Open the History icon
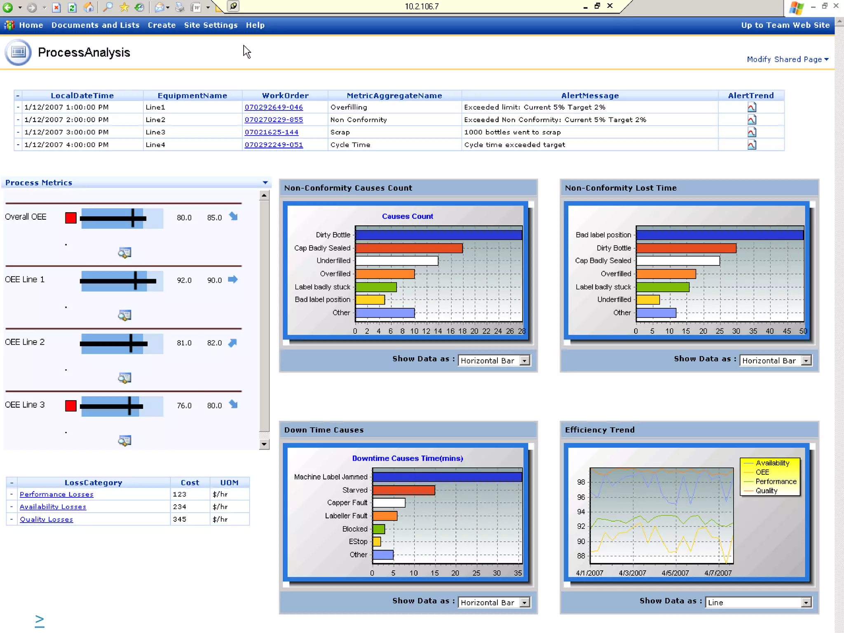 (140, 7)
